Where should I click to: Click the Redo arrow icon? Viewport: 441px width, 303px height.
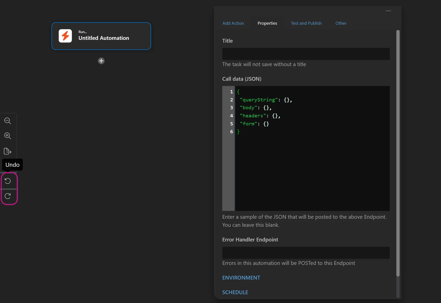pos(8,196)
